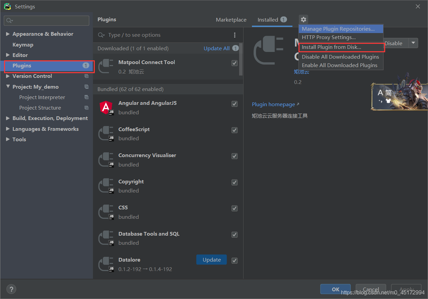The width and height of the screenshot is (428, 299).
Task: Click the Copyright plugin icon
Action: tap(106, 186)
